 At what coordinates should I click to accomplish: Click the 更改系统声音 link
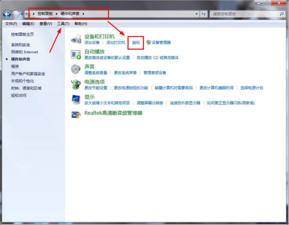point(125,73)
